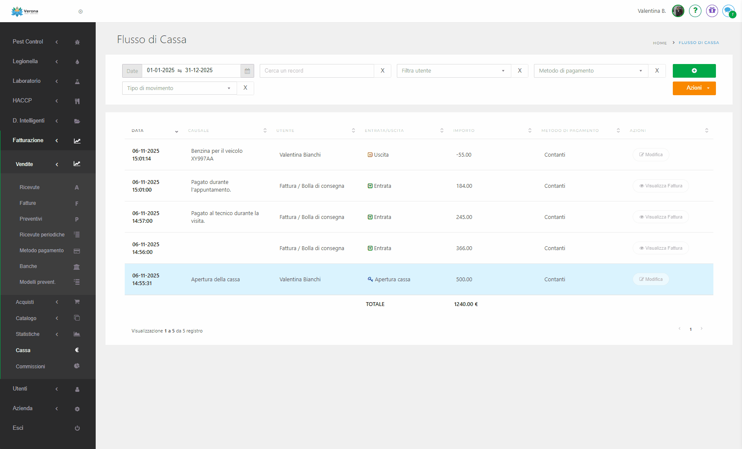Image resolution: width=742 pixels, height=449 pixels.
Task: Open the Fatture menu item
Action: pyautogui.click(x=28, y=203)
